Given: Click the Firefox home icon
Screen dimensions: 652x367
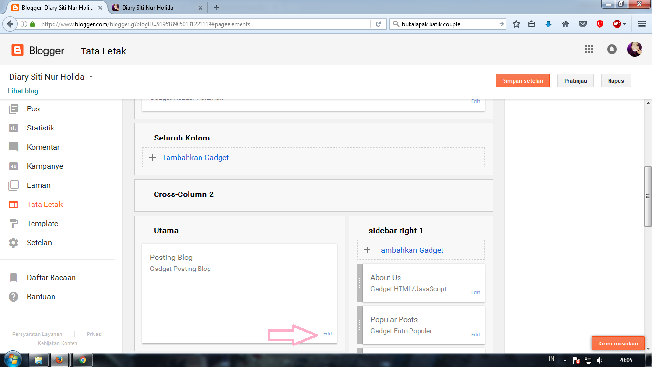Looking at the screenshot, I should coord(566,23).
